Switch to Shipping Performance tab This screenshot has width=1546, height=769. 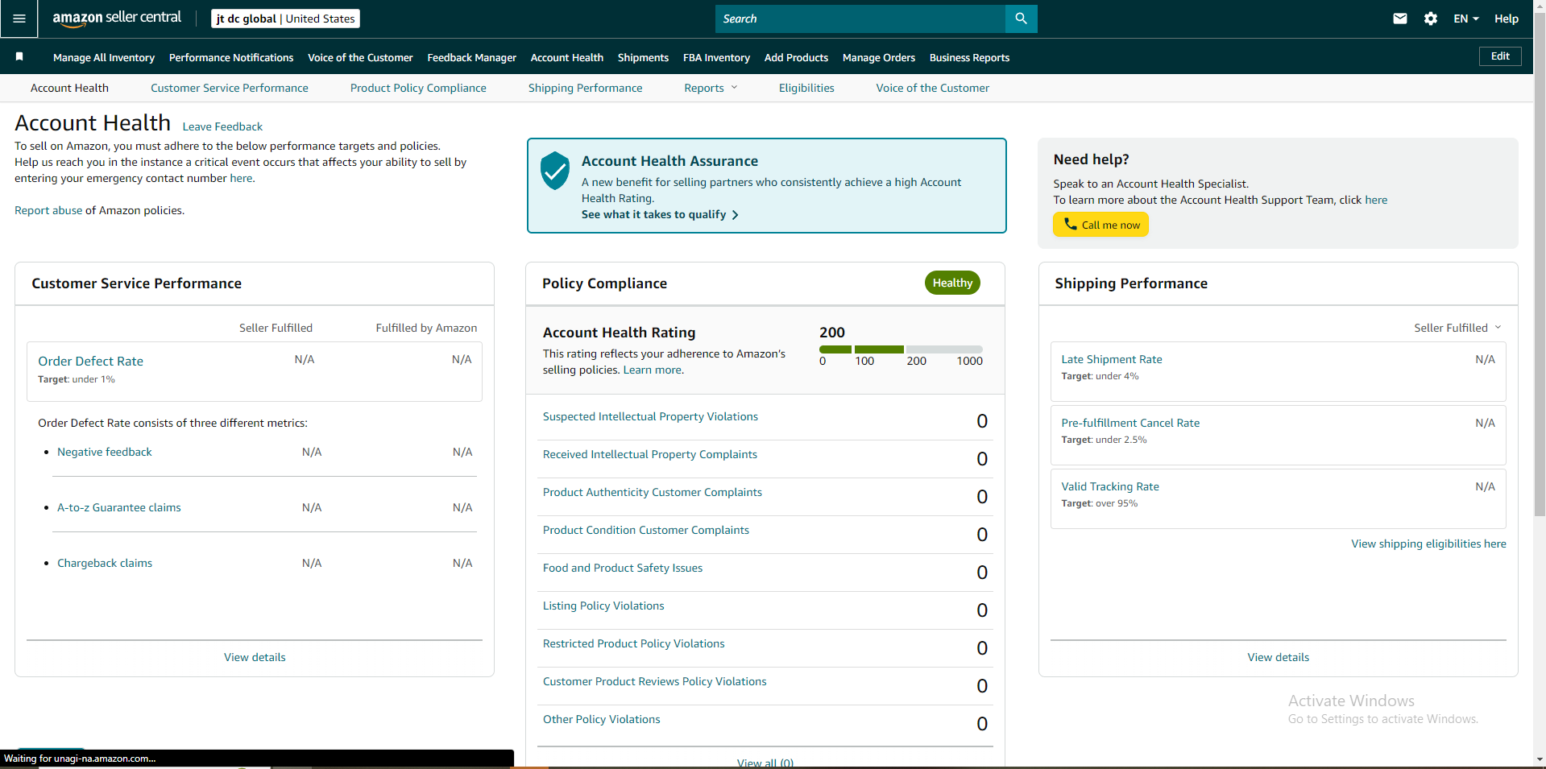586,88
